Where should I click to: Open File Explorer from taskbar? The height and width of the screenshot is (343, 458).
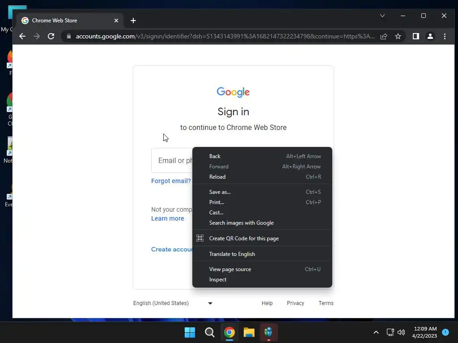tap(249, 332)
